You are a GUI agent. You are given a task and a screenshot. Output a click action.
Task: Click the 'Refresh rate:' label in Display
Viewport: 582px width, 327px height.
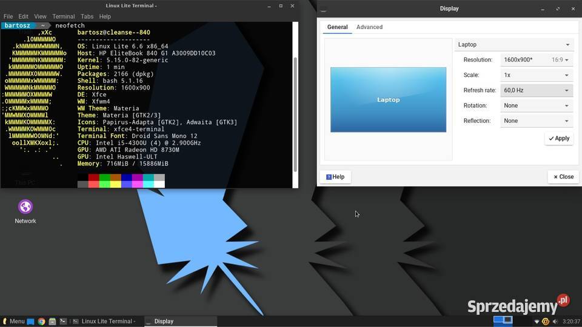pos(480,90)
